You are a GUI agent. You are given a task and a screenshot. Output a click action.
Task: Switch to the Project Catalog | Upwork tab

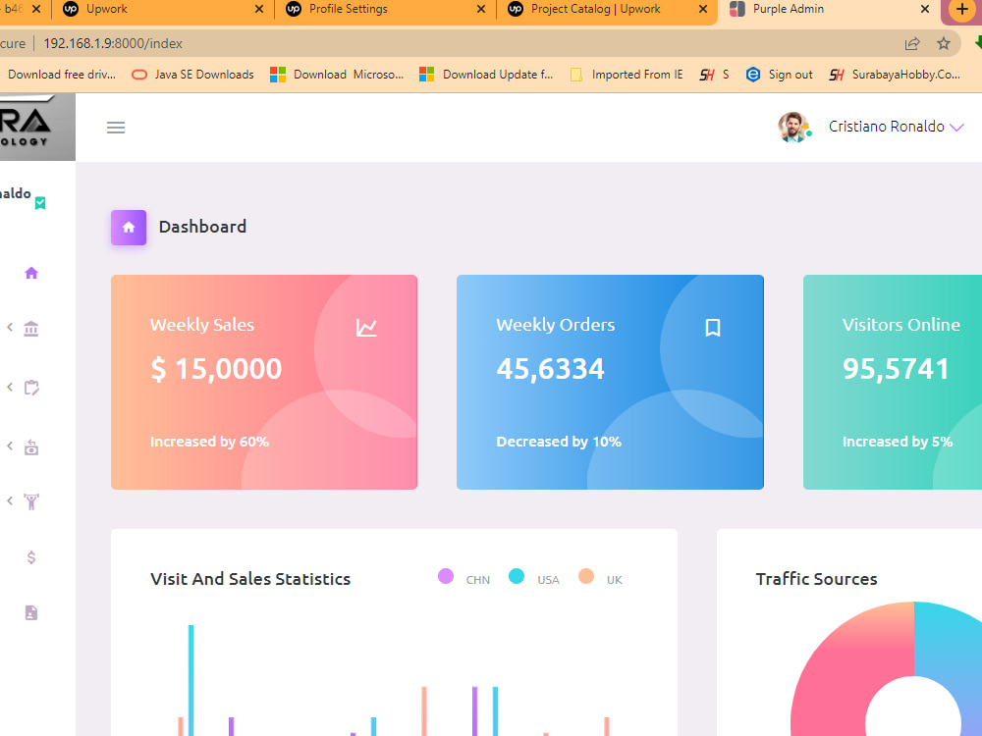pos(606,9)
